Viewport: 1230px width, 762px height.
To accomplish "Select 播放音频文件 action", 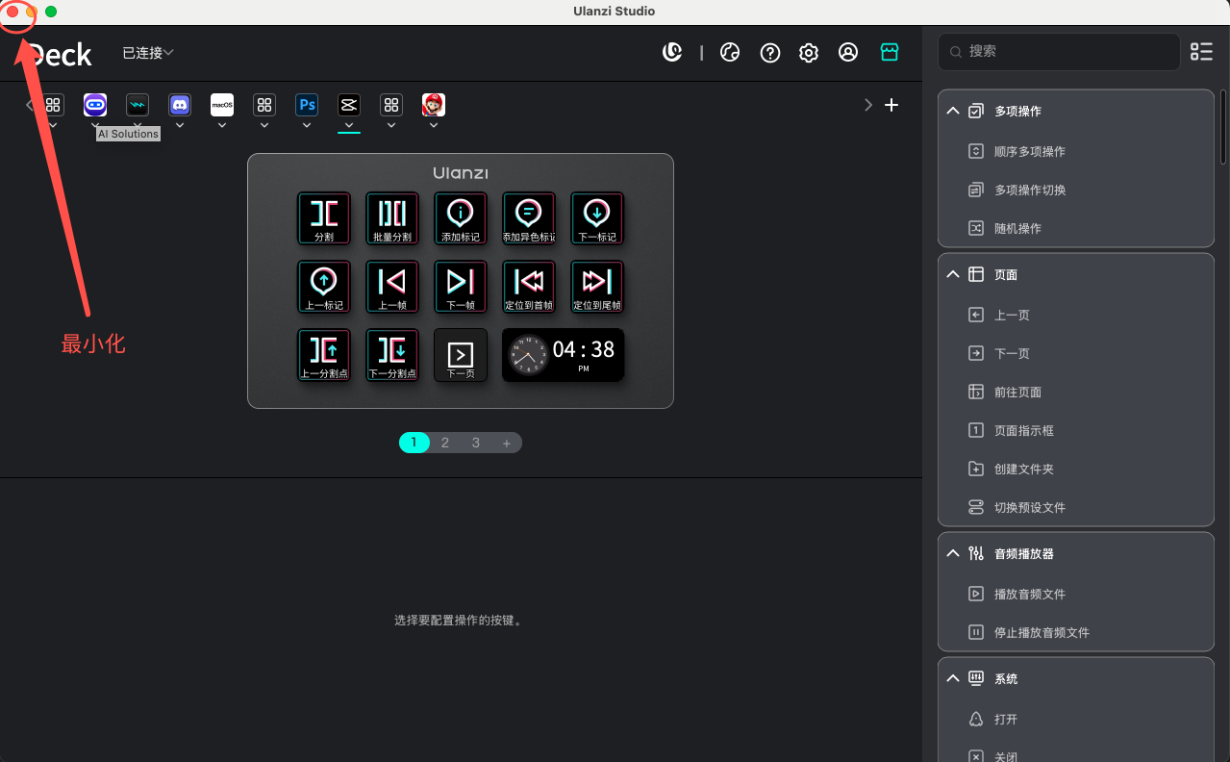I will (x=1029, y=595).
